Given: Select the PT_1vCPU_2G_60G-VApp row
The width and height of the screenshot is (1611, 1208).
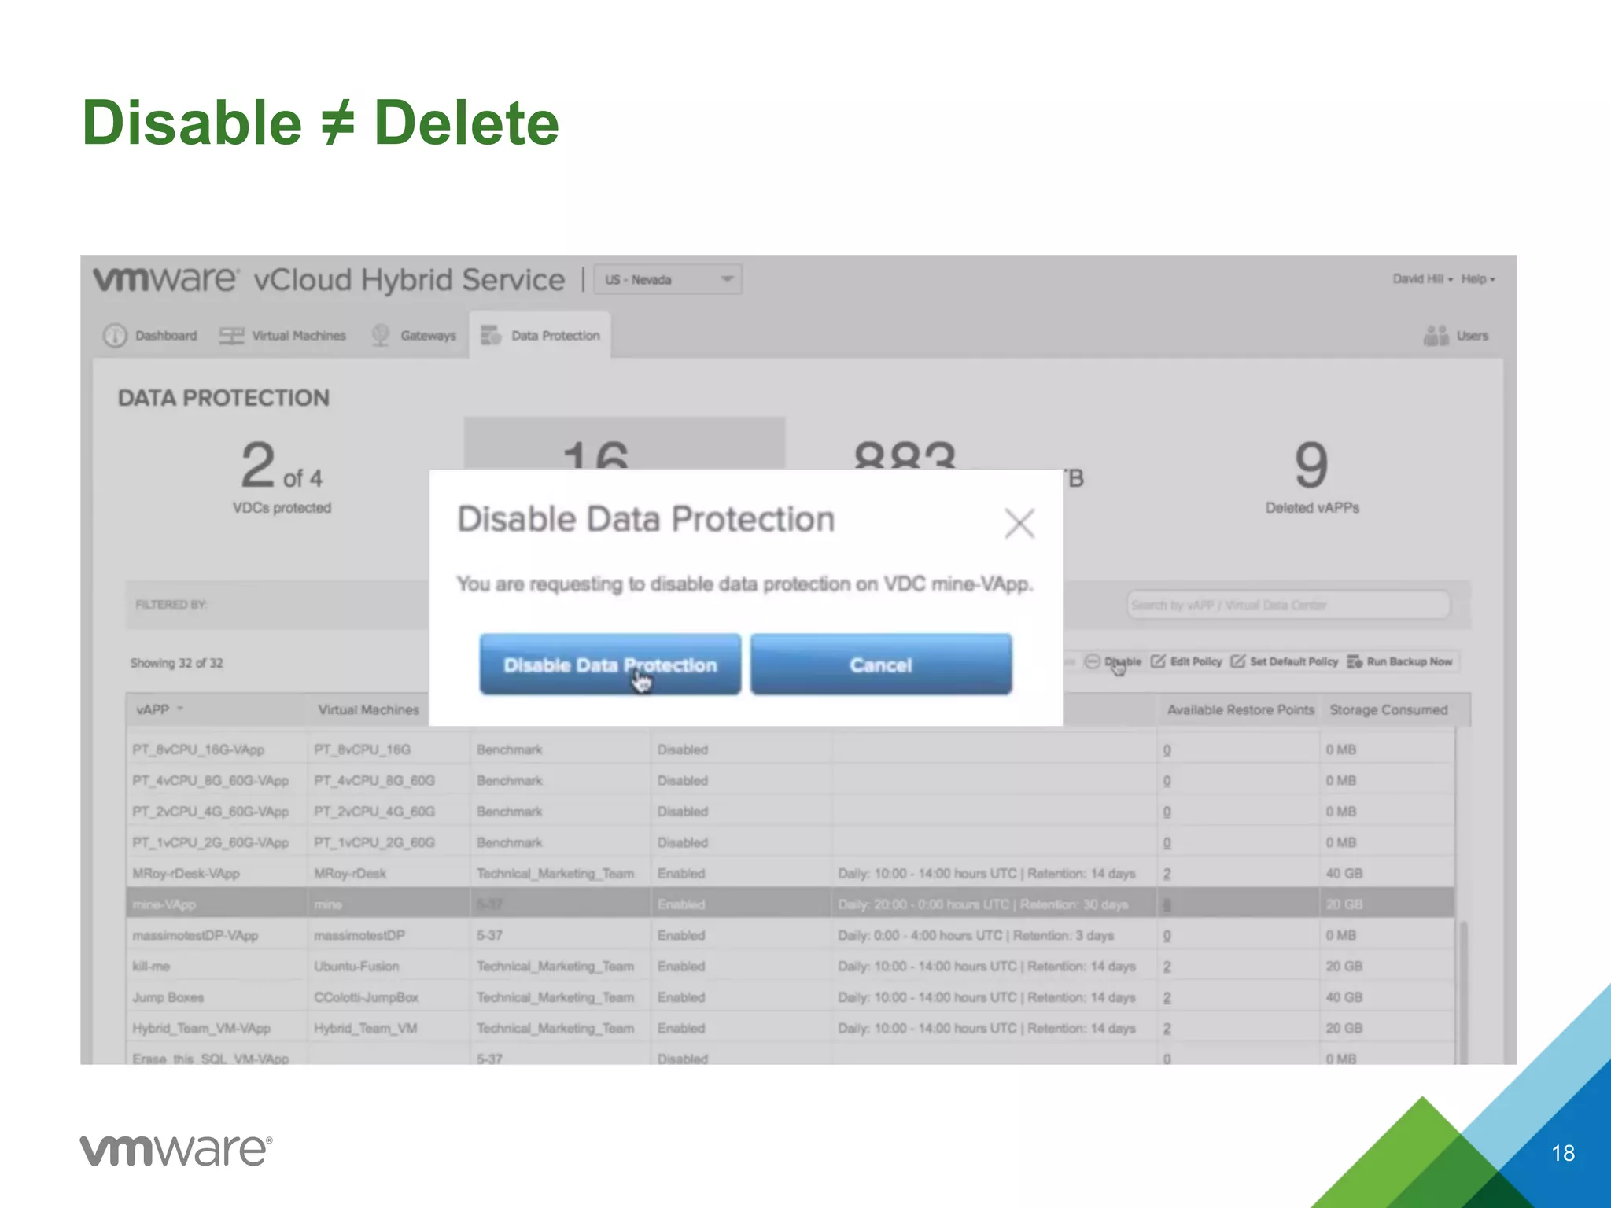Looking at the screenshot, I should [x=791, y=842].
